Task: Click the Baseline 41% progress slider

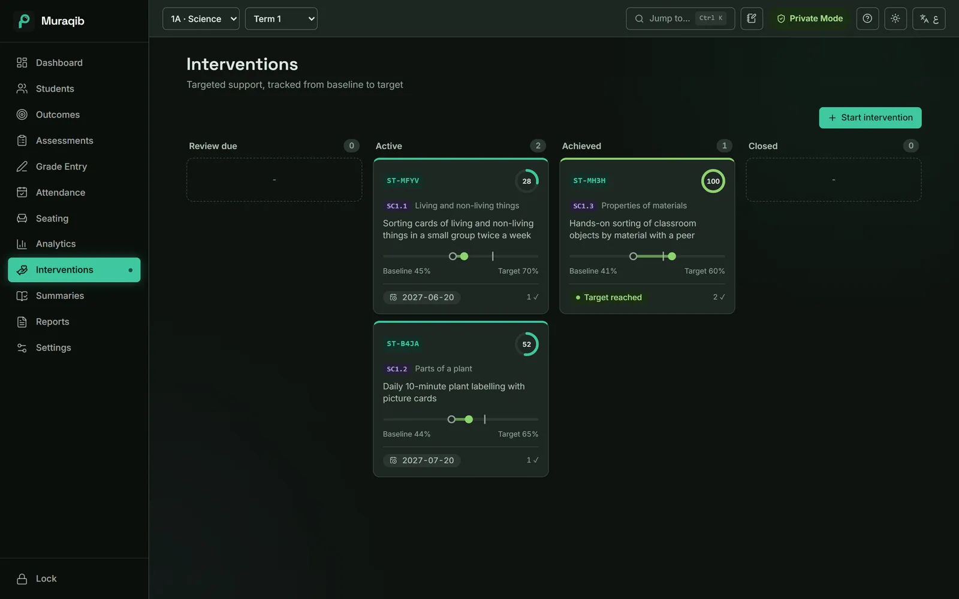Action: 647,256
